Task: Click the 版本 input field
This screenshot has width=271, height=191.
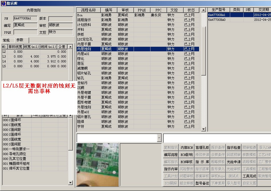Action: pos(61,19)
